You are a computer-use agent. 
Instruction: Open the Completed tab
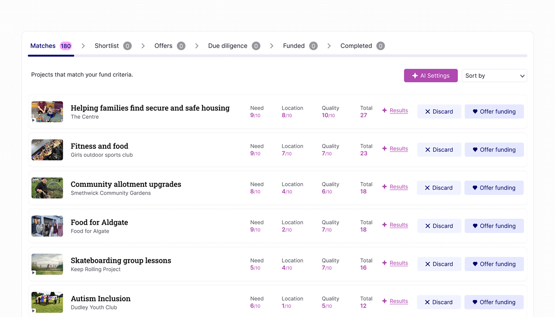[363, 46]
